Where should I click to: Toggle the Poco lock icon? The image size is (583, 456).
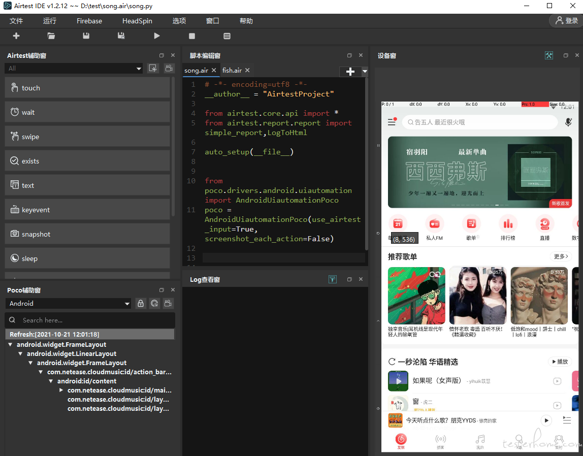tap(141, 304)
